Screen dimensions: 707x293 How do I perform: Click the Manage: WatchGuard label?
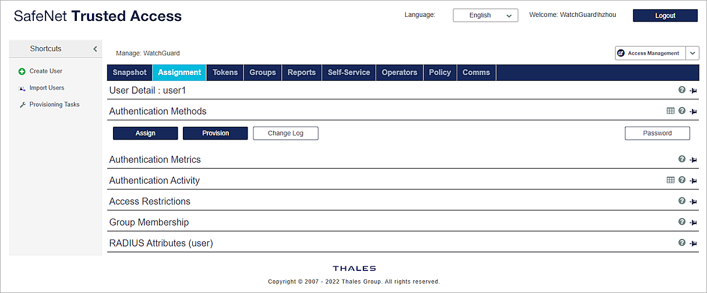[148, 53]
